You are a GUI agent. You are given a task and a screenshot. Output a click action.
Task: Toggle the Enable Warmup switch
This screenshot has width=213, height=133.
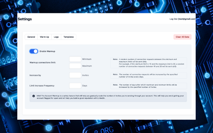coord(34,51)
